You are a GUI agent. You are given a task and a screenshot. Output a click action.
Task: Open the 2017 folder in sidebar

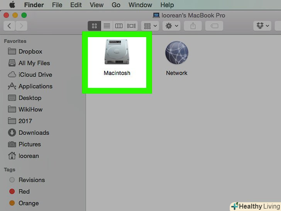coord(20,121)
